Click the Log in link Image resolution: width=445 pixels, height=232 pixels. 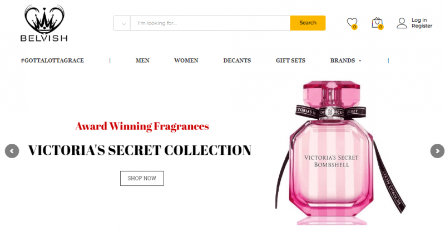(419, 20)
